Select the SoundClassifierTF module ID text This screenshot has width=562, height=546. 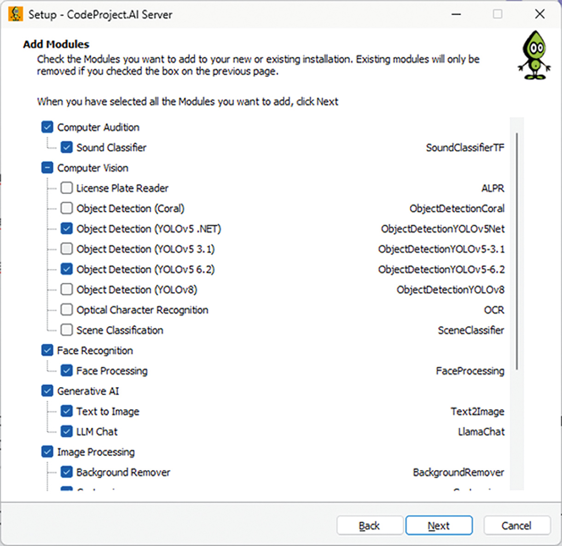click(465, 148)
